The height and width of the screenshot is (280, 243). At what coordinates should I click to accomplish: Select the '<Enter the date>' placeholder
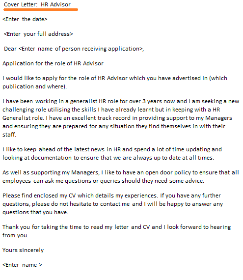point(25,19)
